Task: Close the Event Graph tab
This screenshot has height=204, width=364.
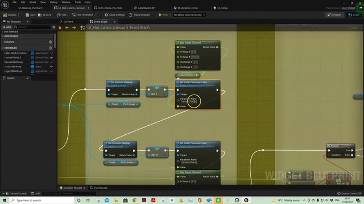Action: [x=115, y=22]
